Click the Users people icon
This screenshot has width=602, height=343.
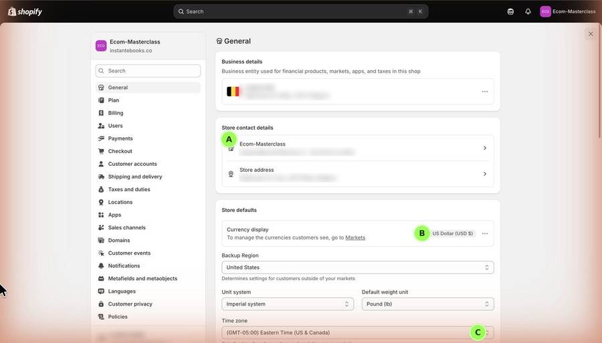pos(101,126)
